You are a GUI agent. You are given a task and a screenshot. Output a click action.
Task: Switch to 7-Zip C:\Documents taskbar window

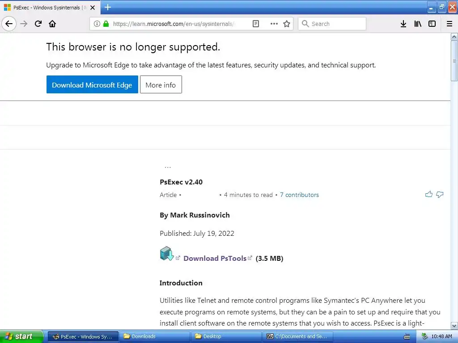(298, 336)
